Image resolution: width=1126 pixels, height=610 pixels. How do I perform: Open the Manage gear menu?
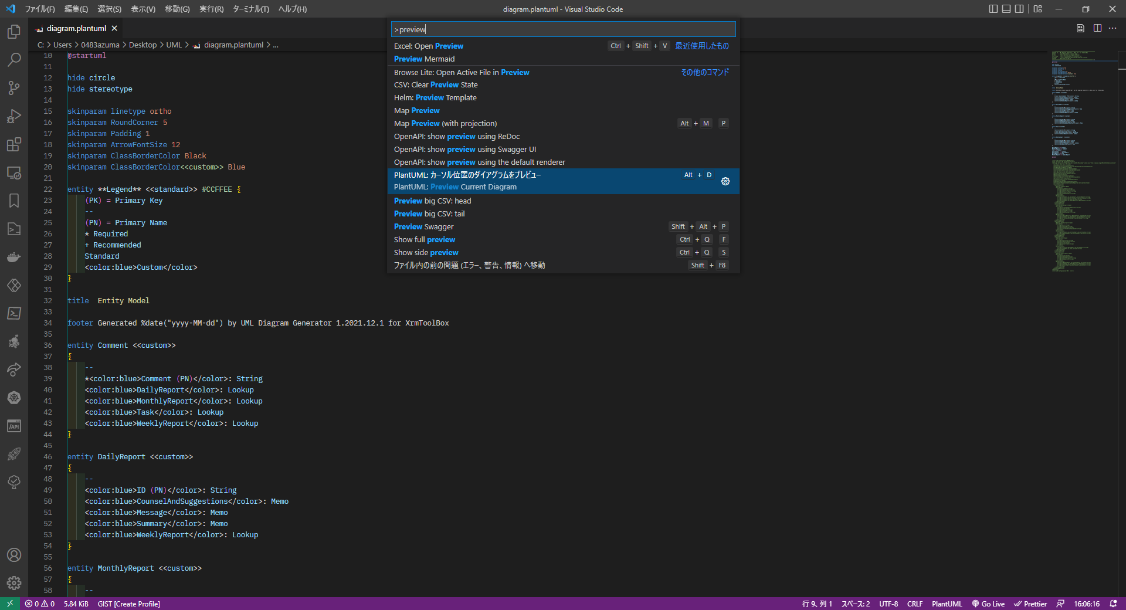(x=14, y=583)
